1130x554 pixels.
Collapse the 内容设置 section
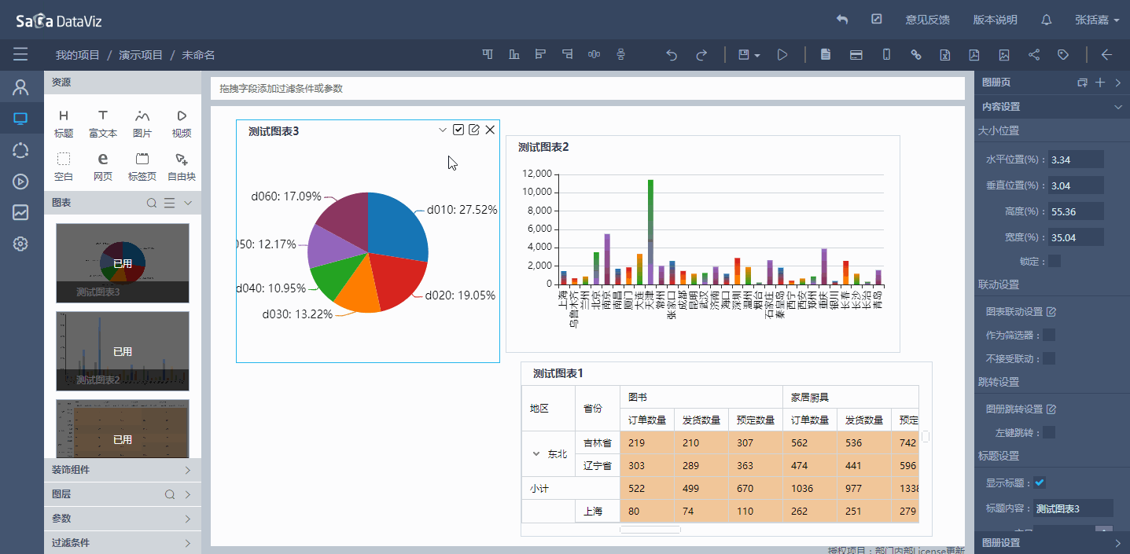click(1117, 107)
